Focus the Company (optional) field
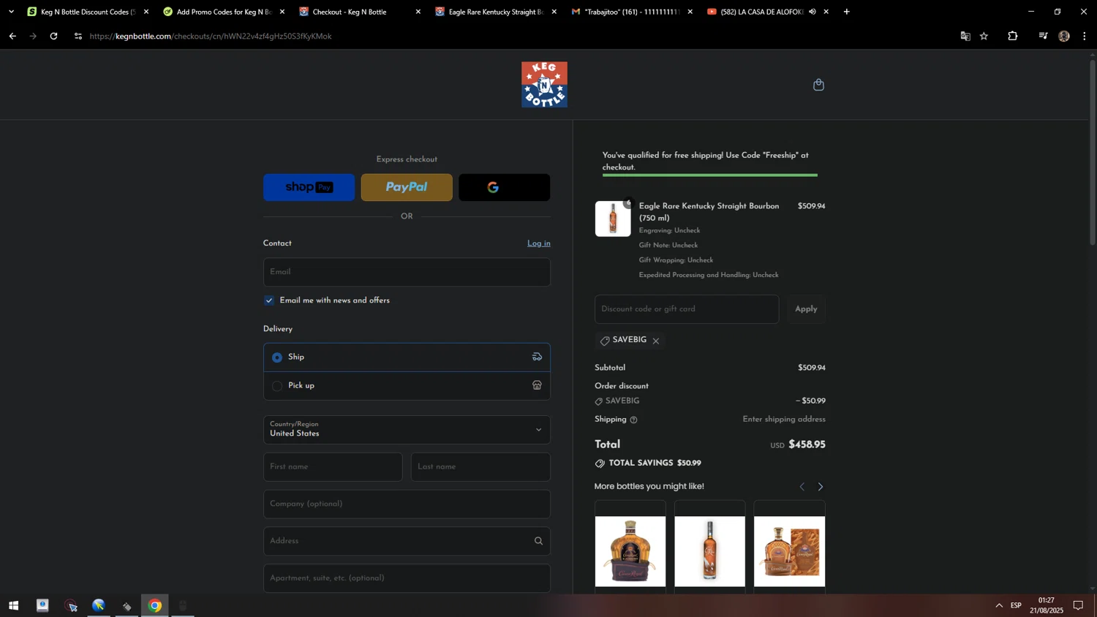 pyautogui.click(x=407, y=504)
